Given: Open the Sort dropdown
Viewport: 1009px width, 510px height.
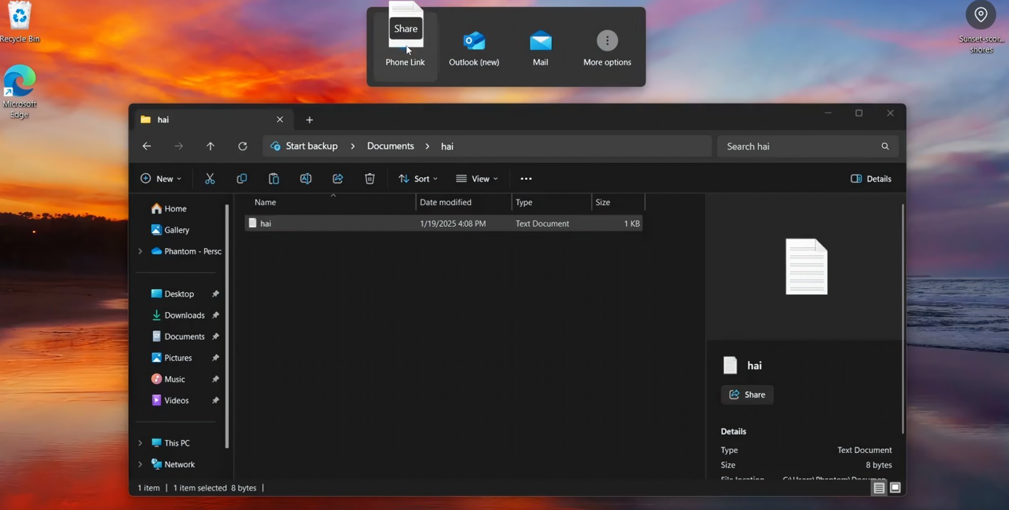Looking at the screenshot, I should [x=418, y=179].
